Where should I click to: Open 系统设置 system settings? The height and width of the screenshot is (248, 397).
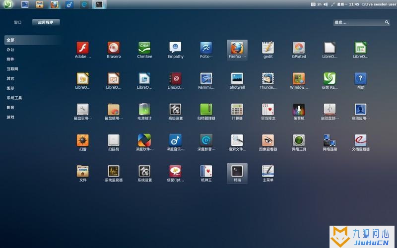coord(144,173)
